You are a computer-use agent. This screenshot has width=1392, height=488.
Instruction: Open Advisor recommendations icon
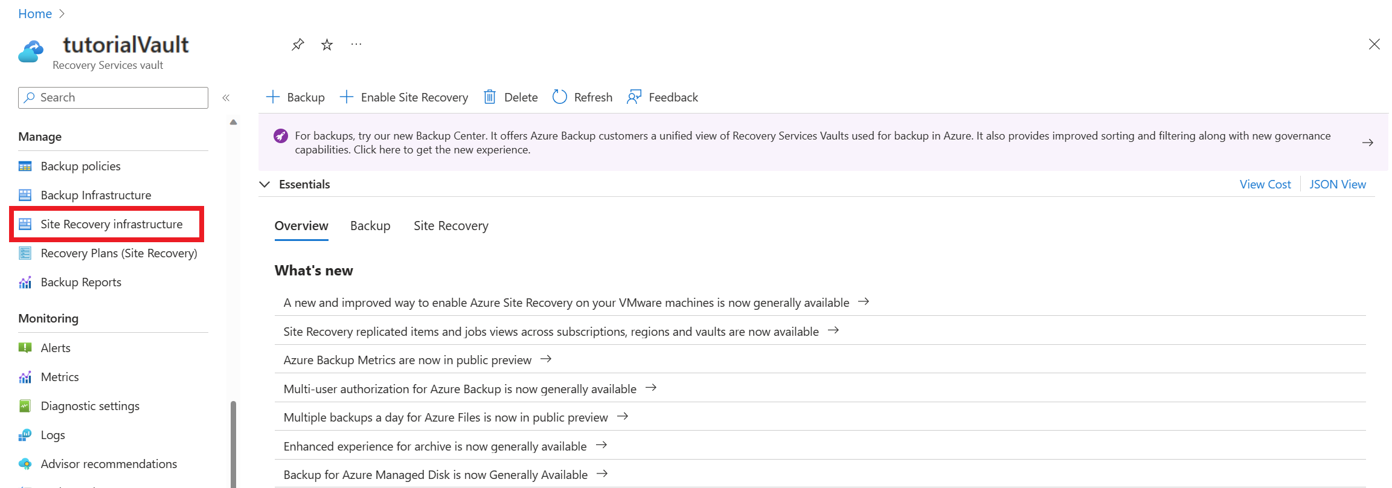click(x=25, y=464)
